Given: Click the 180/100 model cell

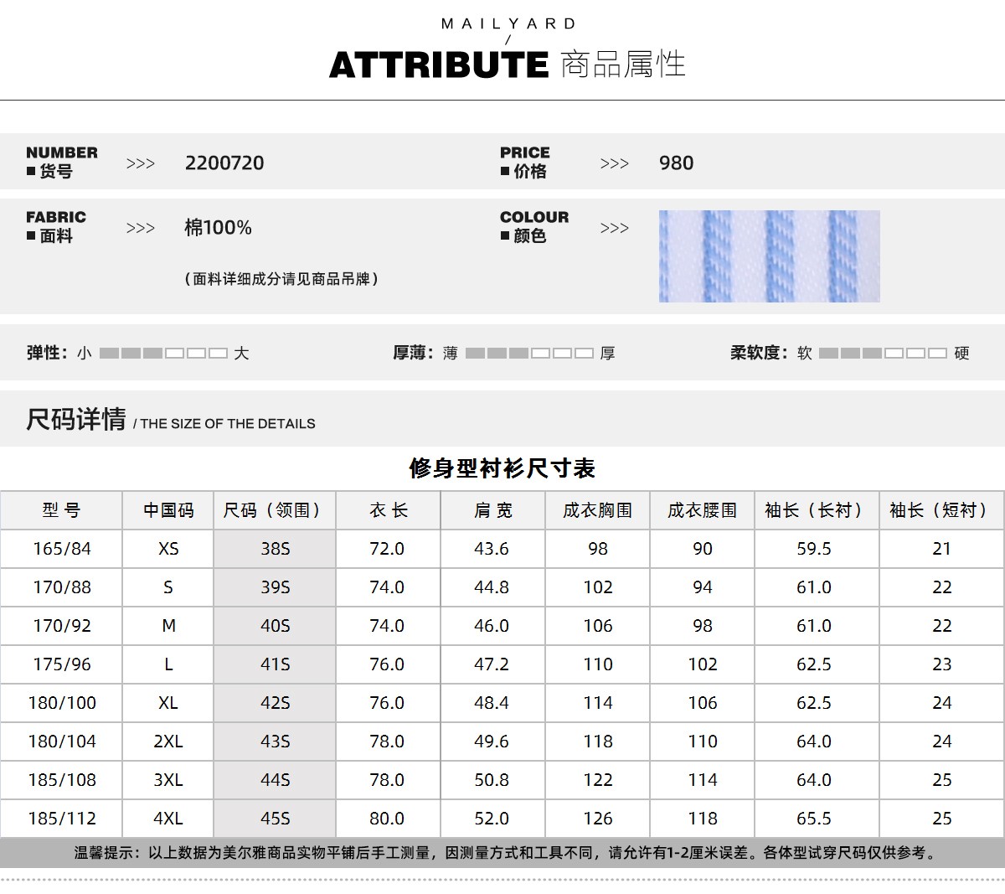Looking at the screenshot, I should (x=62, y=703).
